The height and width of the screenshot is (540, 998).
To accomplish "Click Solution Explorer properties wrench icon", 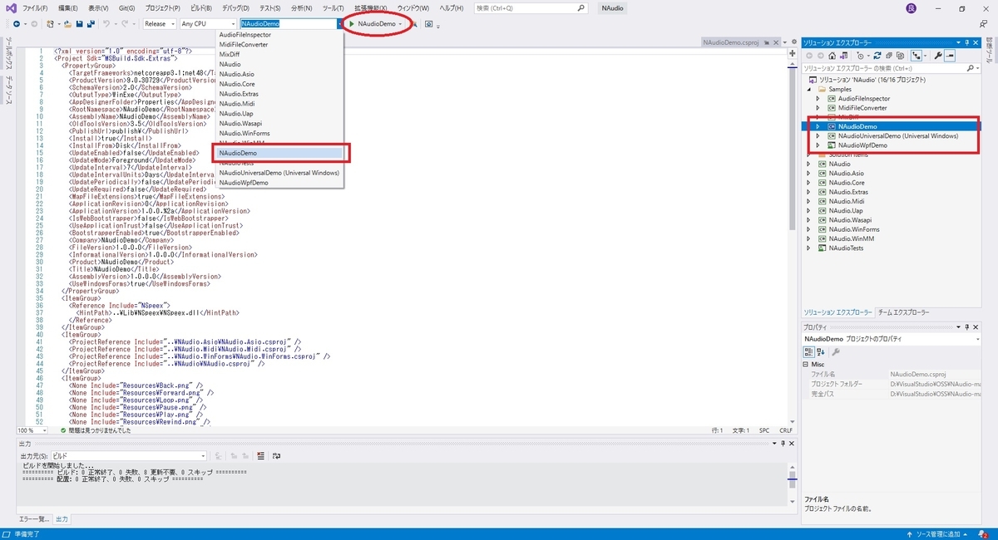I will tap(938, 56).
